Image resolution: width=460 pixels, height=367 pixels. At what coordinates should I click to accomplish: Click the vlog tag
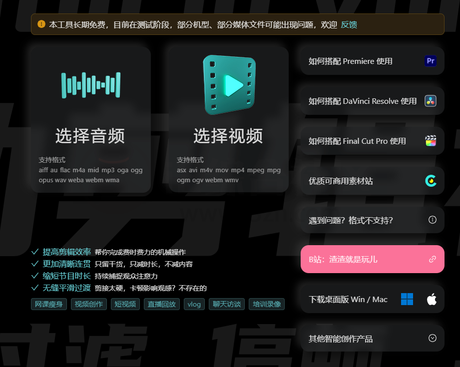[x=194, y=304]
